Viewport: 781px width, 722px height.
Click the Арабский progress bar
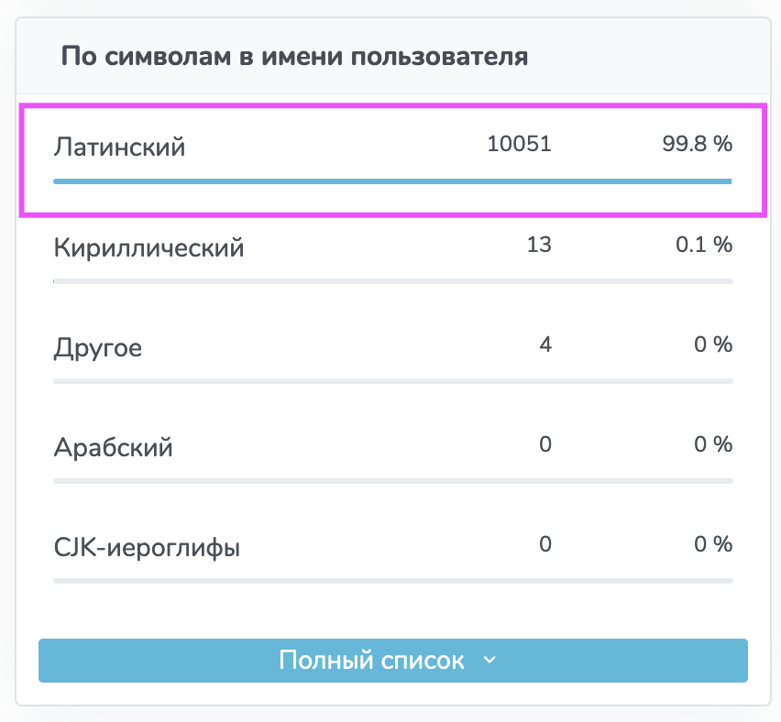coord(392,480)
